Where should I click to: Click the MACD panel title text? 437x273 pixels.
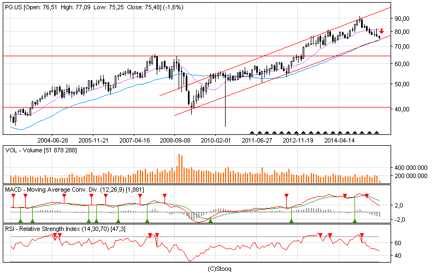point(74,189)
